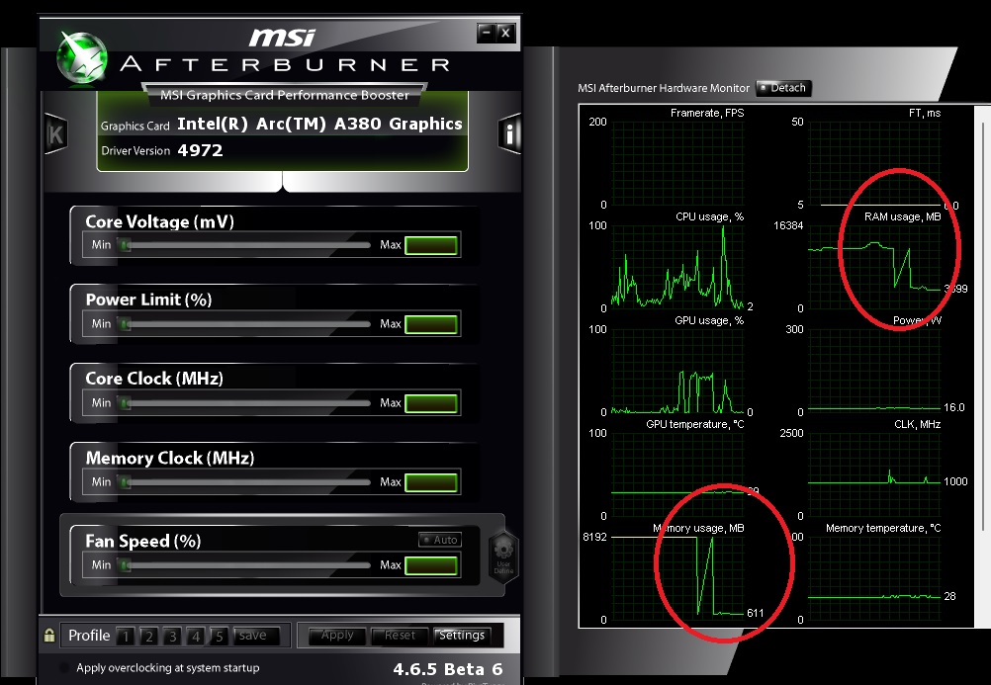Click the RAM usage, MB graph
The width and height of the screenshot is (991, 685).
874,267
